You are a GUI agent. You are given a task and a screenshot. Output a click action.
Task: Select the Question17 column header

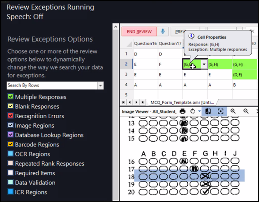coord(170,43)
